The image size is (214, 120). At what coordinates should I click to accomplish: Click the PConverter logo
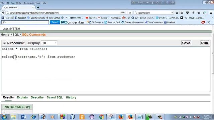click(x=73, y=22)
